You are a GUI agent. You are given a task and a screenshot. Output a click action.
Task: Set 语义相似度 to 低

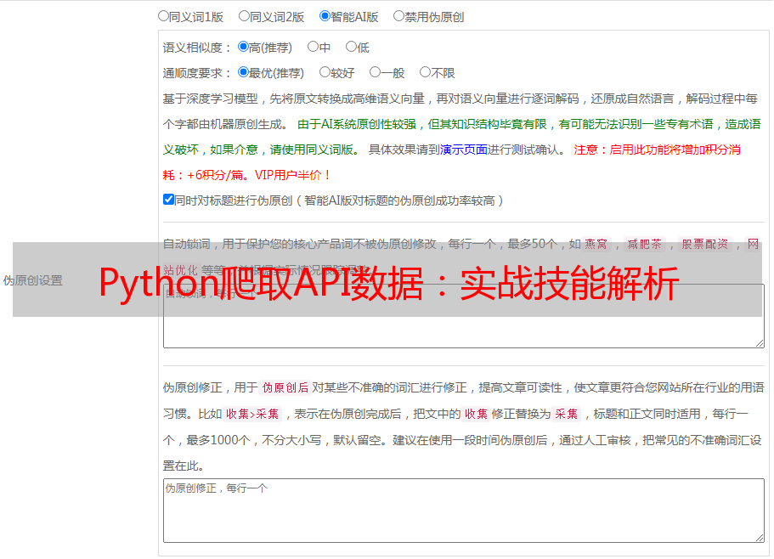(351, 48)
